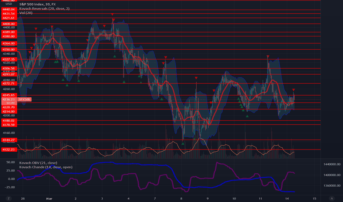Click the 4178.59 red price level label
The height and width of the screenshot is (202, 343).
point(9,125)
